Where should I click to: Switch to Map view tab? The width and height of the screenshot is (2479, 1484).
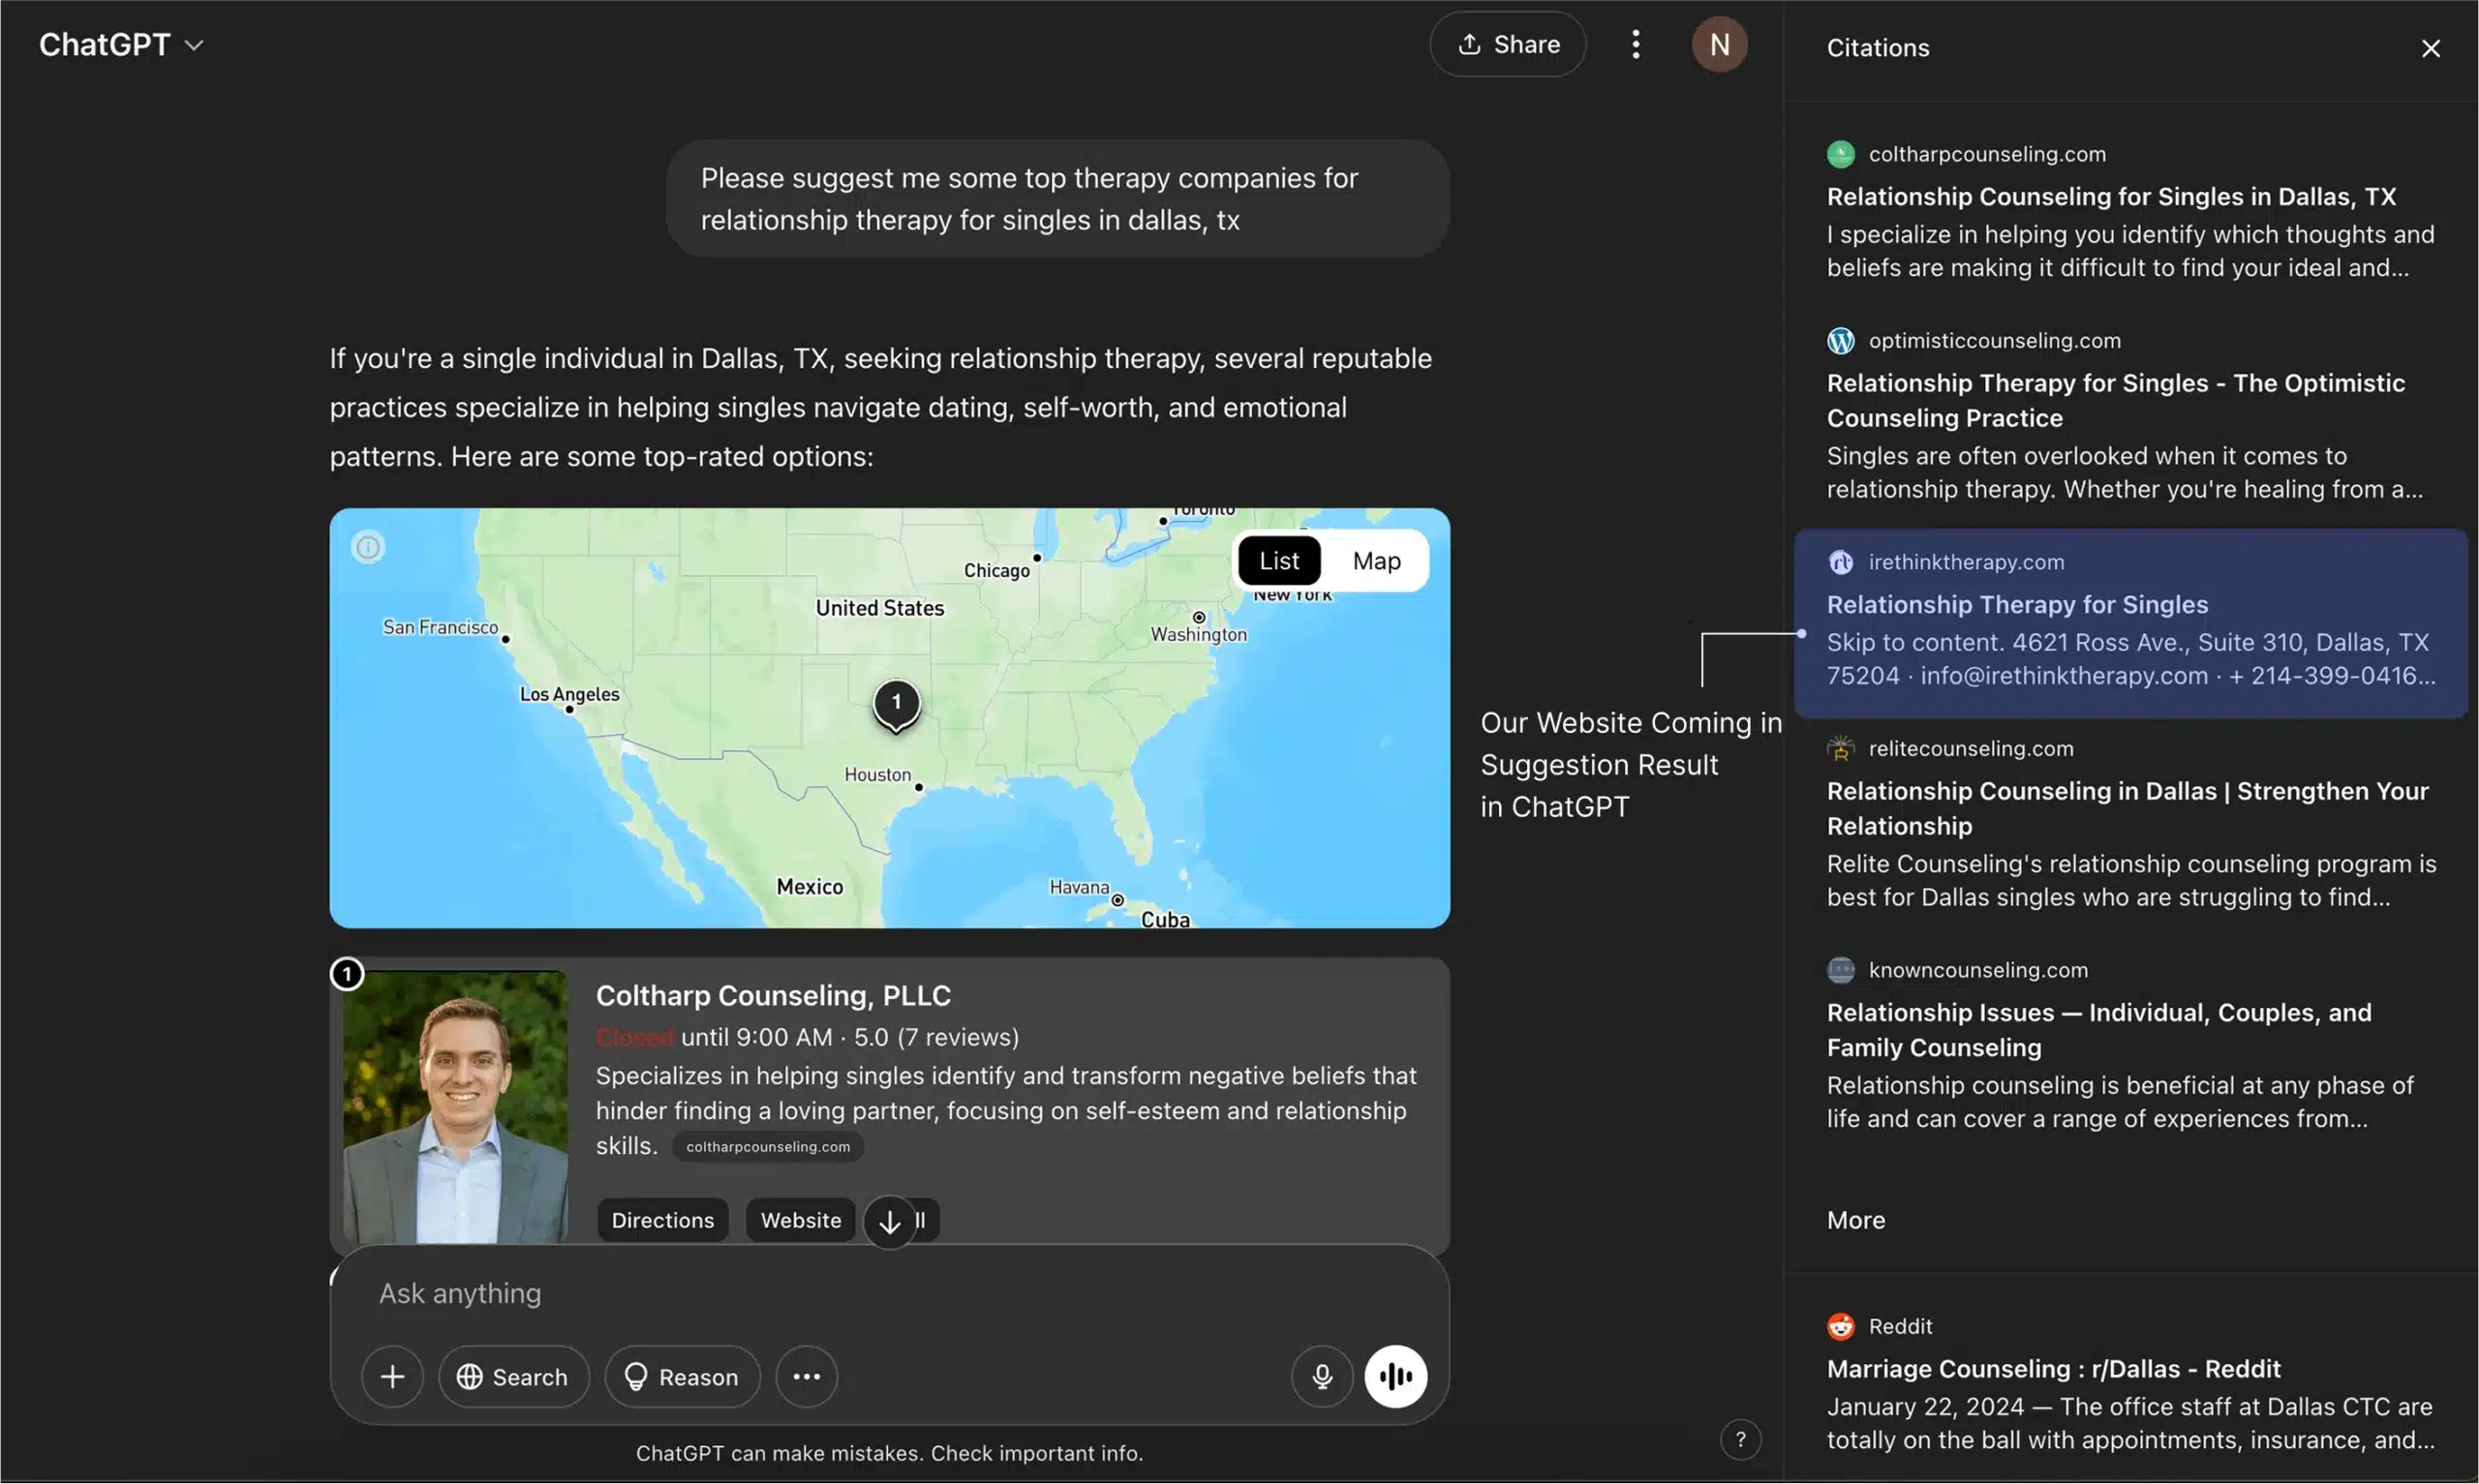tap(1376, 561)
